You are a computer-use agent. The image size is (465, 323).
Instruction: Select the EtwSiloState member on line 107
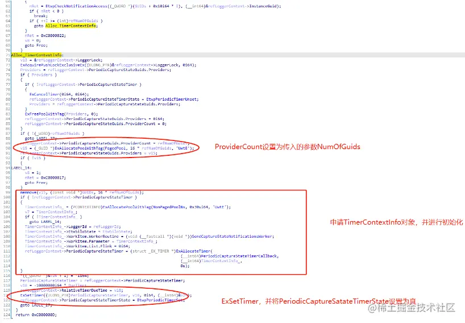pos(82,231)
